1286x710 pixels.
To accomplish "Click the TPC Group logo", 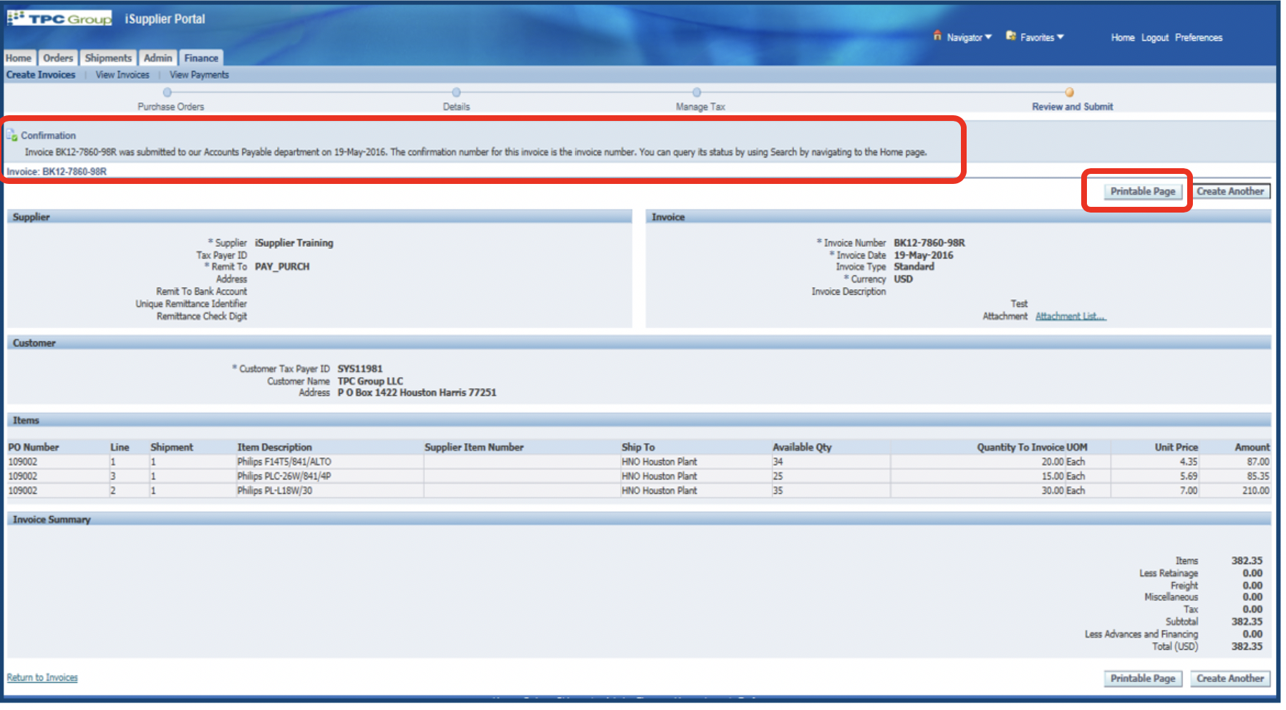I will (x=59, y=19).
